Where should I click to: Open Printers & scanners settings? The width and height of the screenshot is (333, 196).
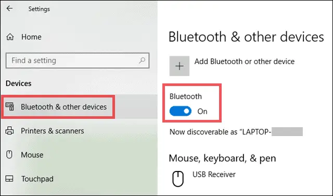tap(52, 131)
